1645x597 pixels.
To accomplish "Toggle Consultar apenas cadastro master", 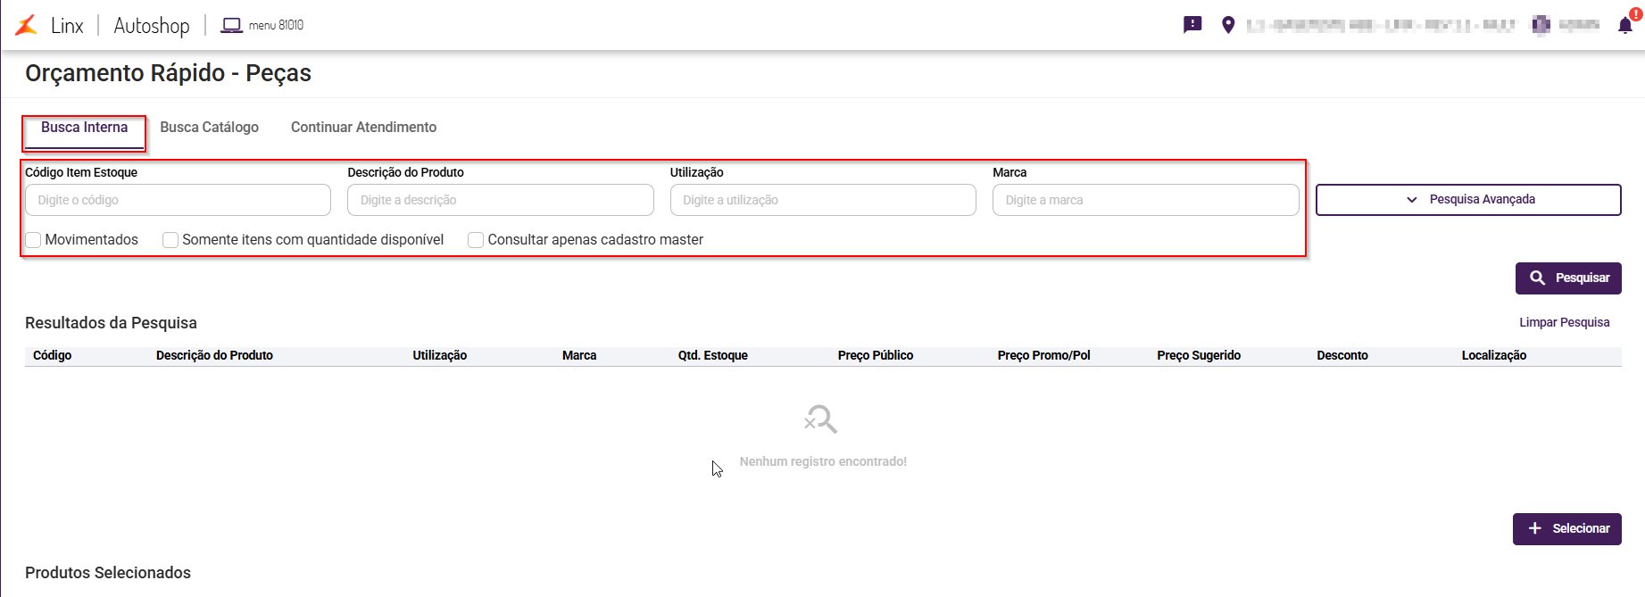I will (x=476, y=240).
